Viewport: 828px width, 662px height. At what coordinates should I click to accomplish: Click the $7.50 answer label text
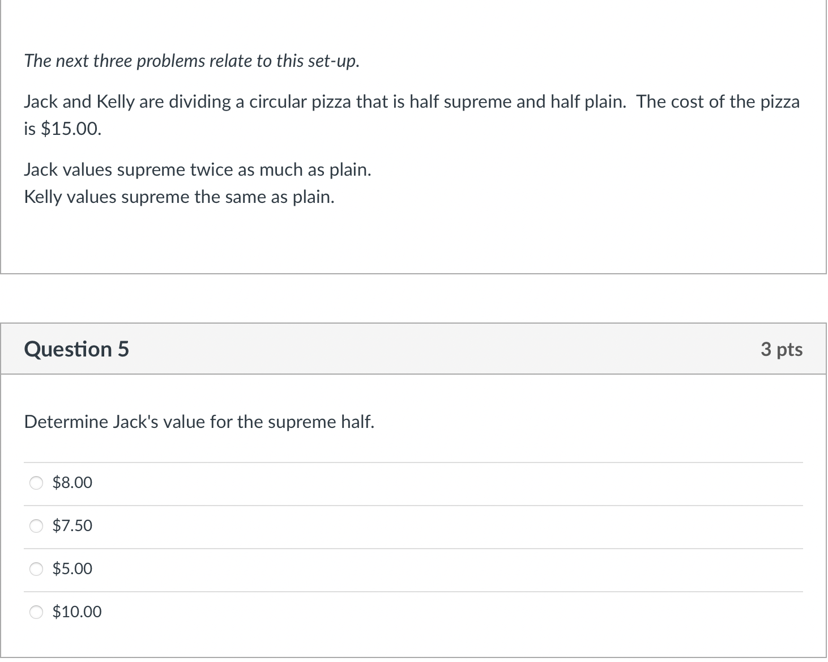click(x=72, y=526)
